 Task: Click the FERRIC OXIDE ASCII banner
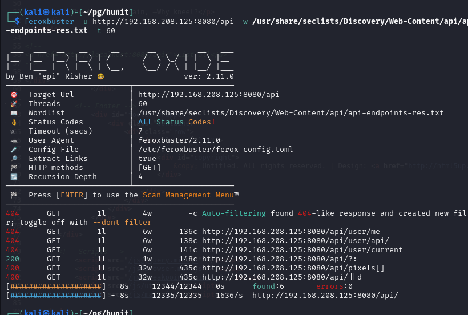tap(120, 61)
